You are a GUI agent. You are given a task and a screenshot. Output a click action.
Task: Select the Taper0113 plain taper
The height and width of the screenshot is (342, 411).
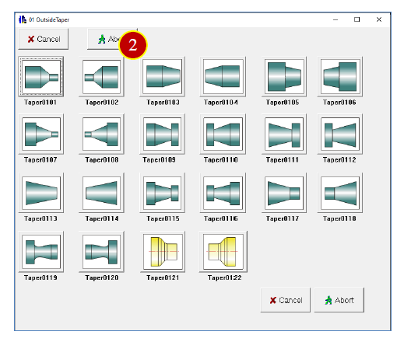pos(41,193)
